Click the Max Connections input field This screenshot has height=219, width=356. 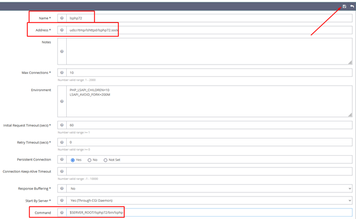[x=209, y=73]
